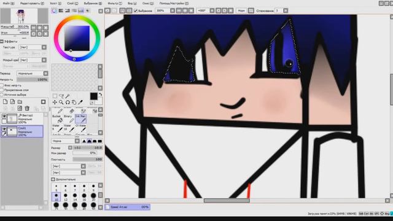This screenshot has width=393, height=221.
Task: Show the color wheel panel
Action: 55,11
